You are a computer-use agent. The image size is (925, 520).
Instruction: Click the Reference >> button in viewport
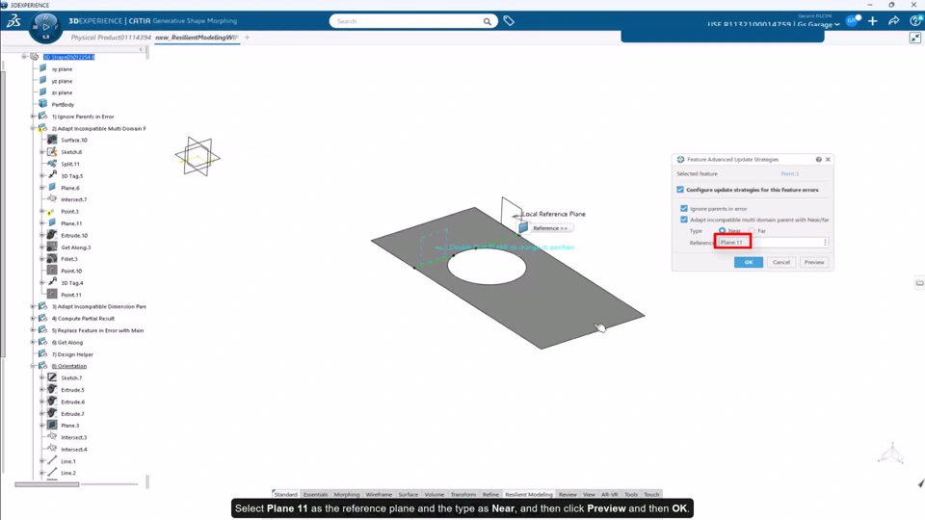(x=550, y=228)
